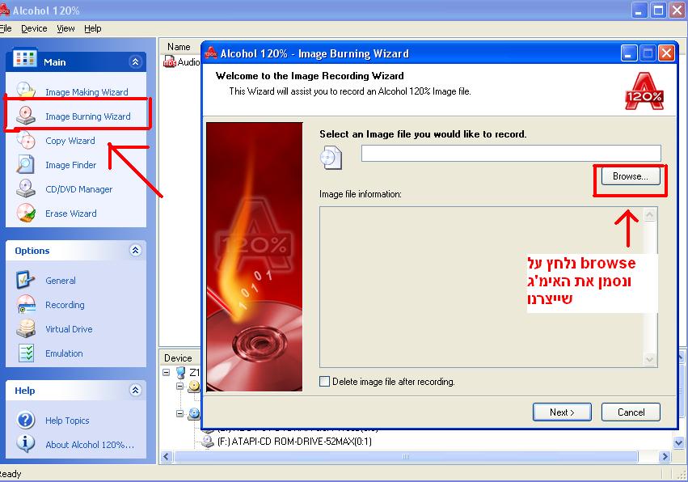
Task: Click the image file path field
Action: (x=510, y=153)
